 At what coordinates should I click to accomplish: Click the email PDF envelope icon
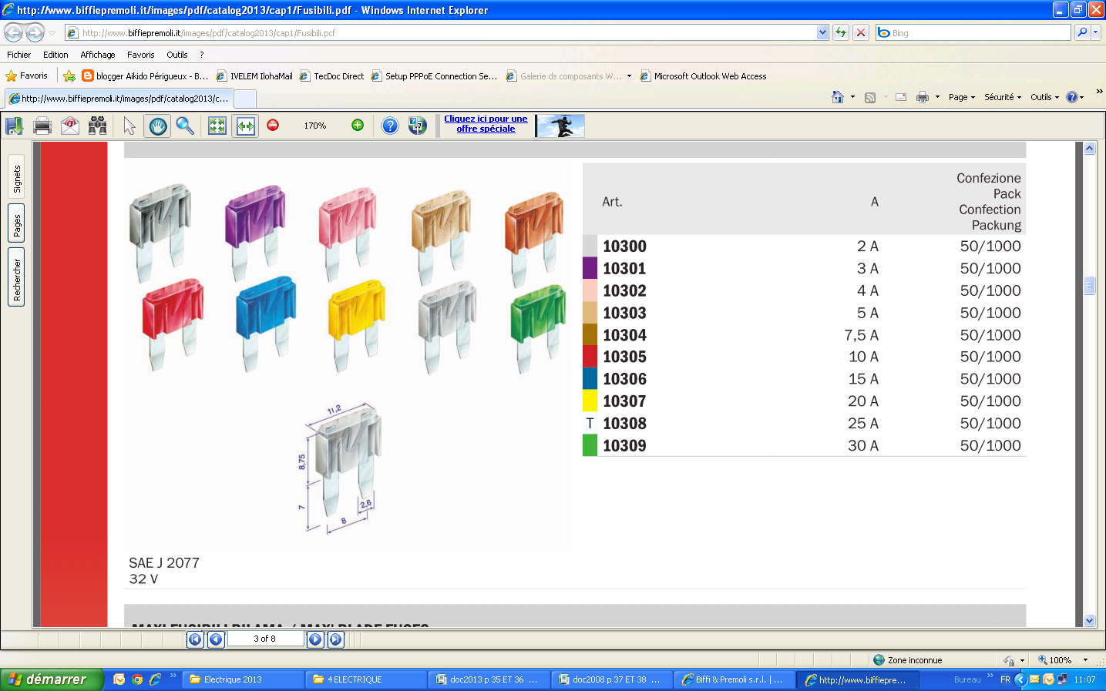pos(70,126)
